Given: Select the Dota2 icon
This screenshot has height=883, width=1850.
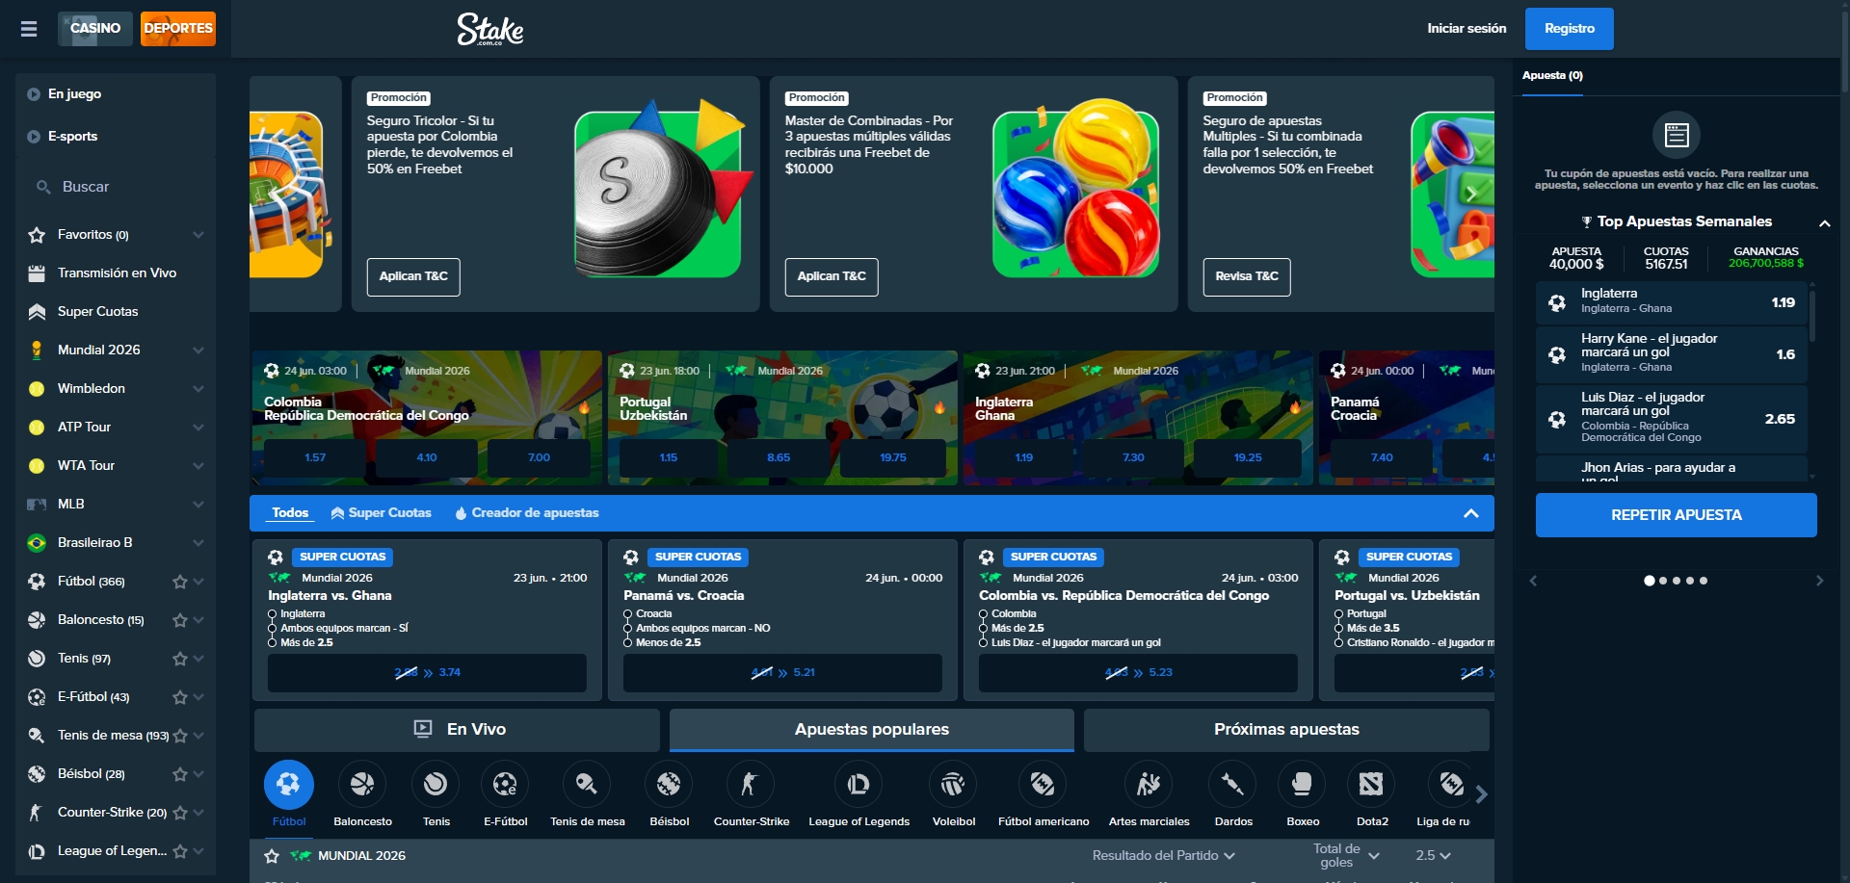Looking at the screenshot, I should tap(1371, 785).
